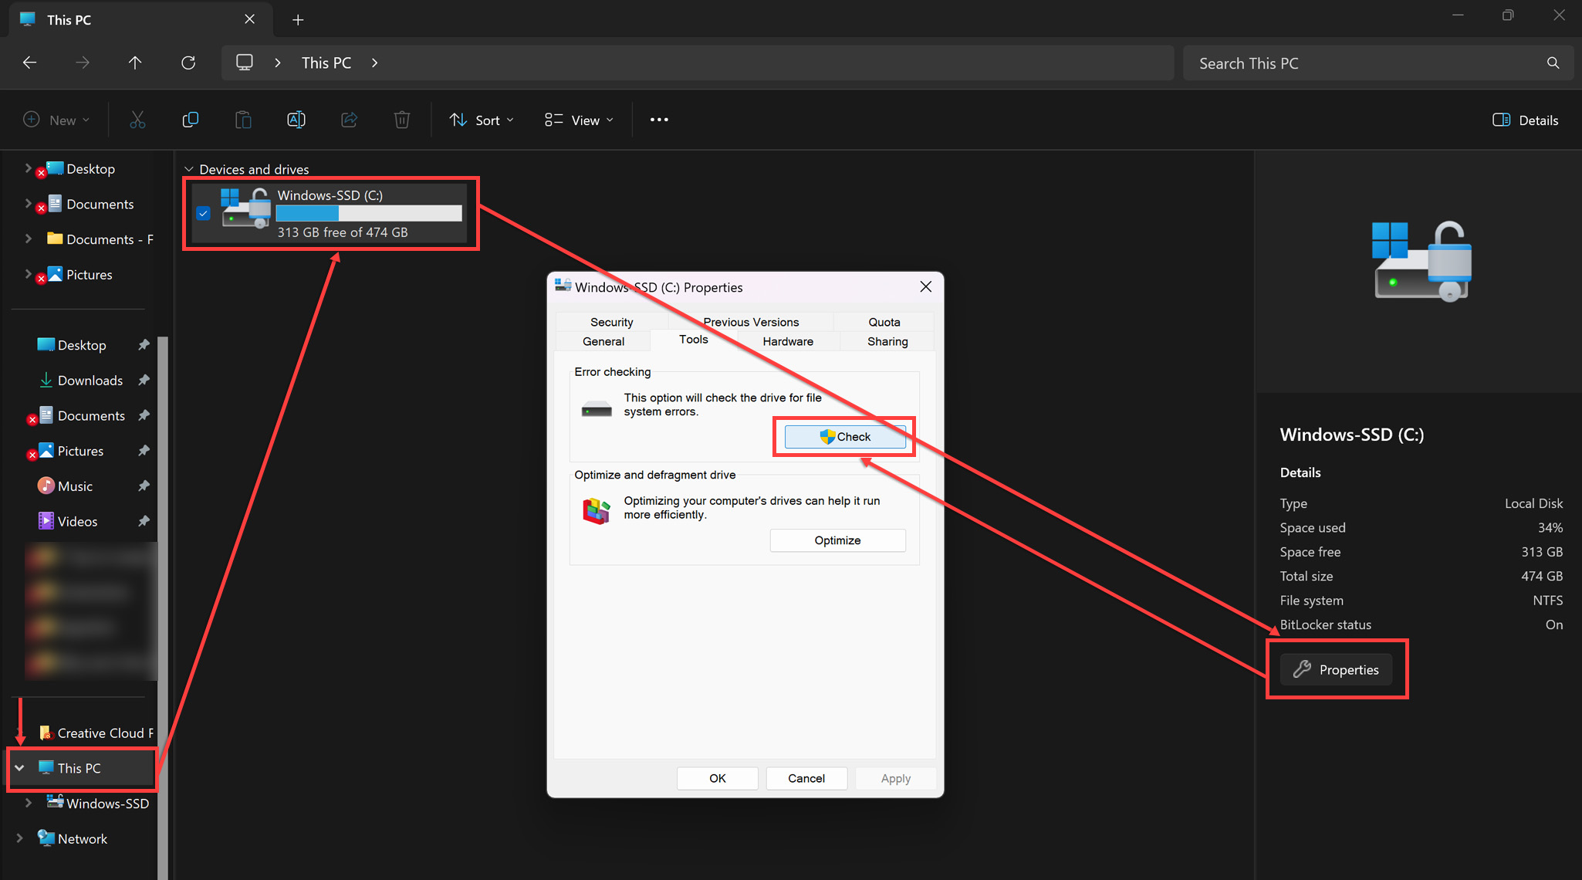The height and width of the screenshot is (880, 1582).
Task: Click the Check button for error checking
Action: click(x=845, y=437)
